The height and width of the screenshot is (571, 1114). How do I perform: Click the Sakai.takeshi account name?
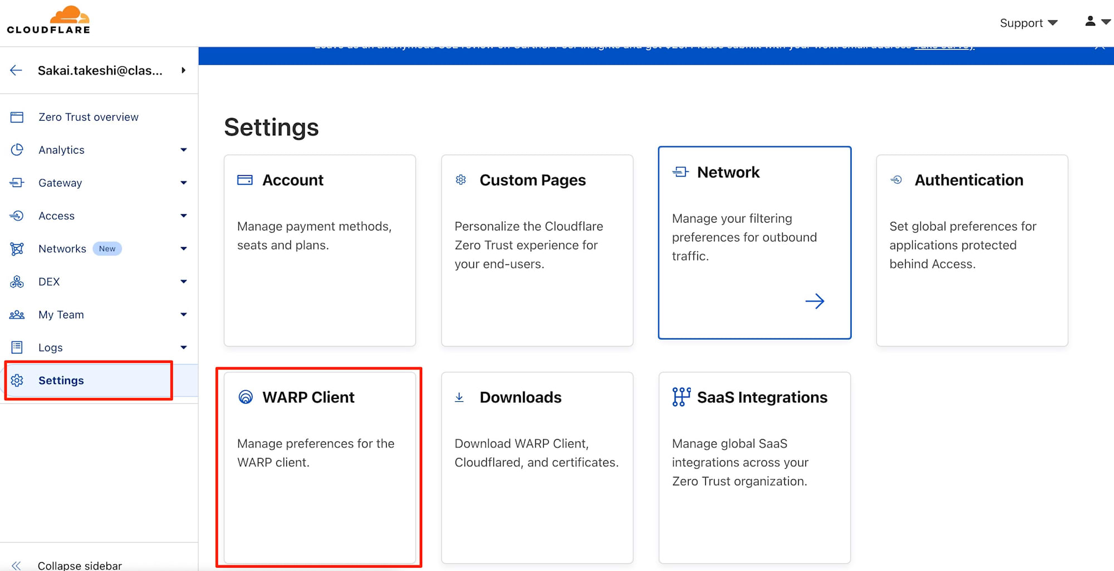(100, 70)
